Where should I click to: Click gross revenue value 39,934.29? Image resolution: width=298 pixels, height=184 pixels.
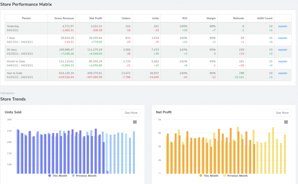tap(67, 38)
